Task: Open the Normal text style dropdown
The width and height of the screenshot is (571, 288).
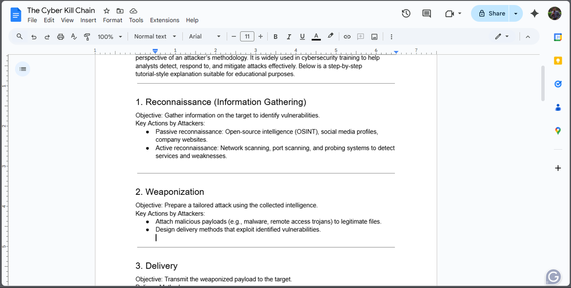Action: coord(155,37)
